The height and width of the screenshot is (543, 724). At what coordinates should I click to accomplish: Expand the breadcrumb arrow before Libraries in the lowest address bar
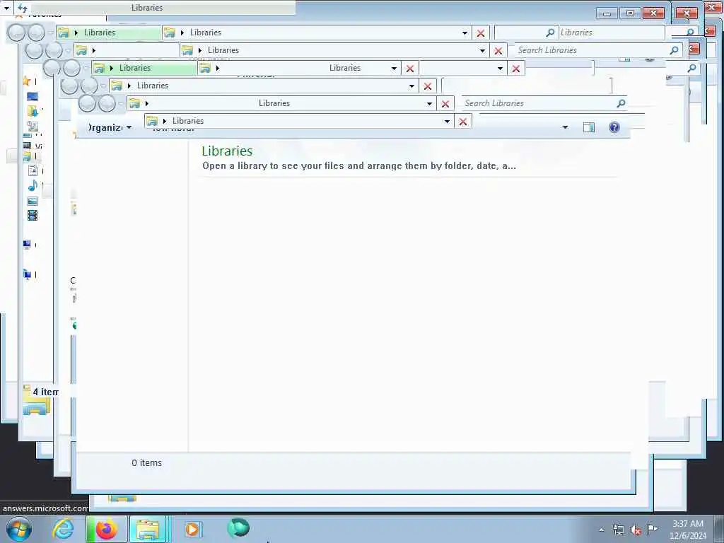click(x=164, y=121)
